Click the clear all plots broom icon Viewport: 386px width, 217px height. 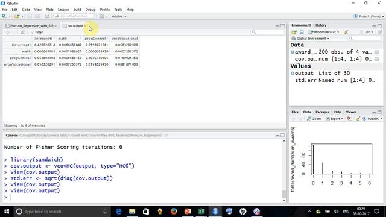coord(358,119)
